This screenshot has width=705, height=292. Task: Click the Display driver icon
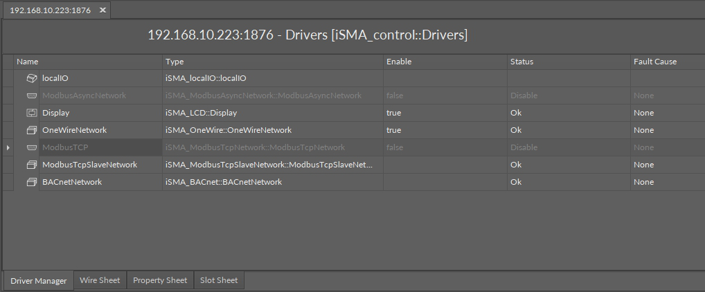31,113
